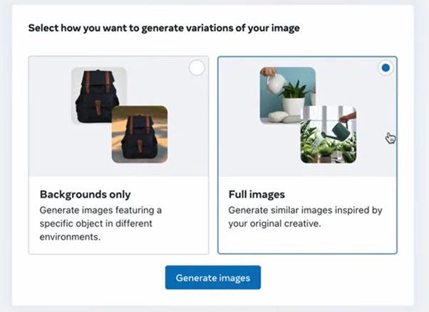Click the hand holding the white pitcher
Viewport: 429px width, 312px height.
coord(267,72)
